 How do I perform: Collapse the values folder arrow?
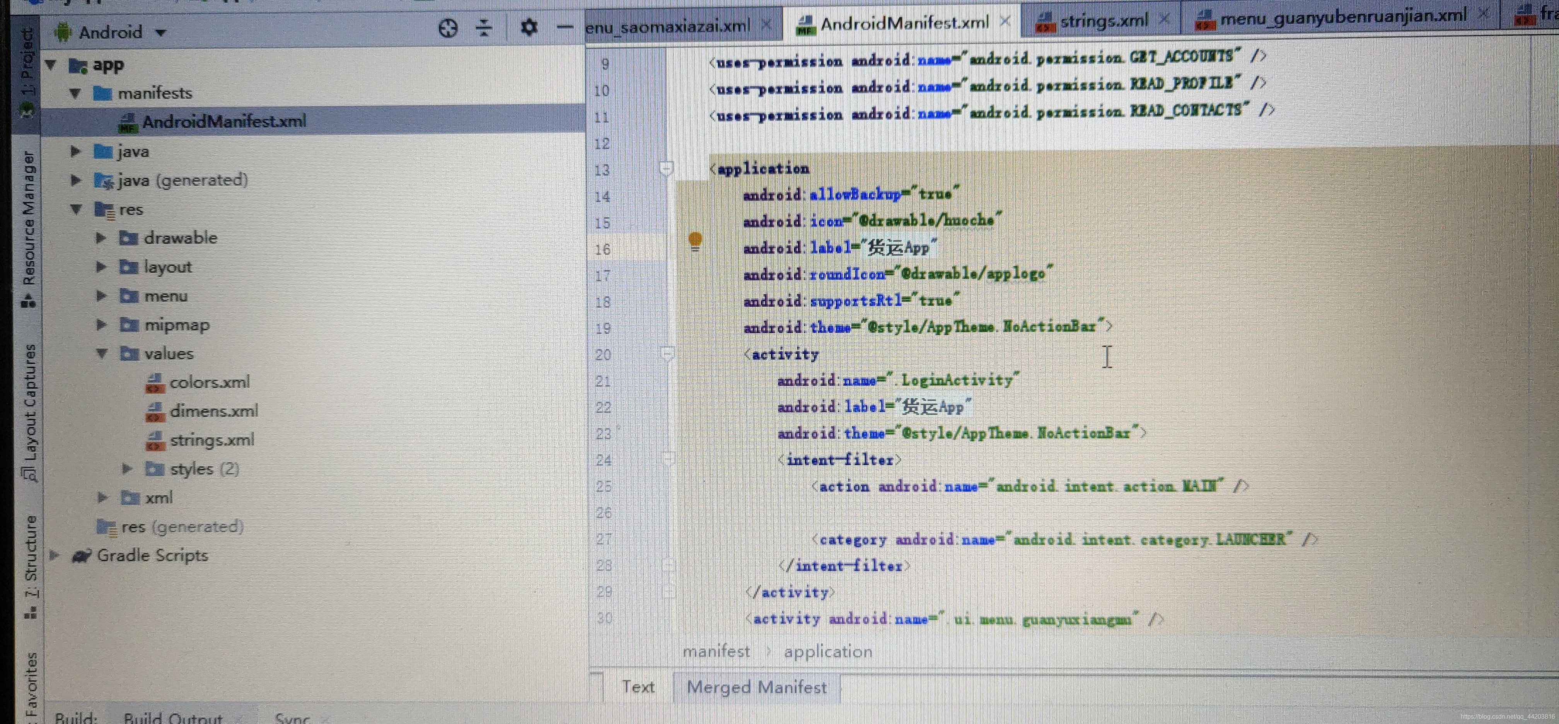(x=101, y=353)
